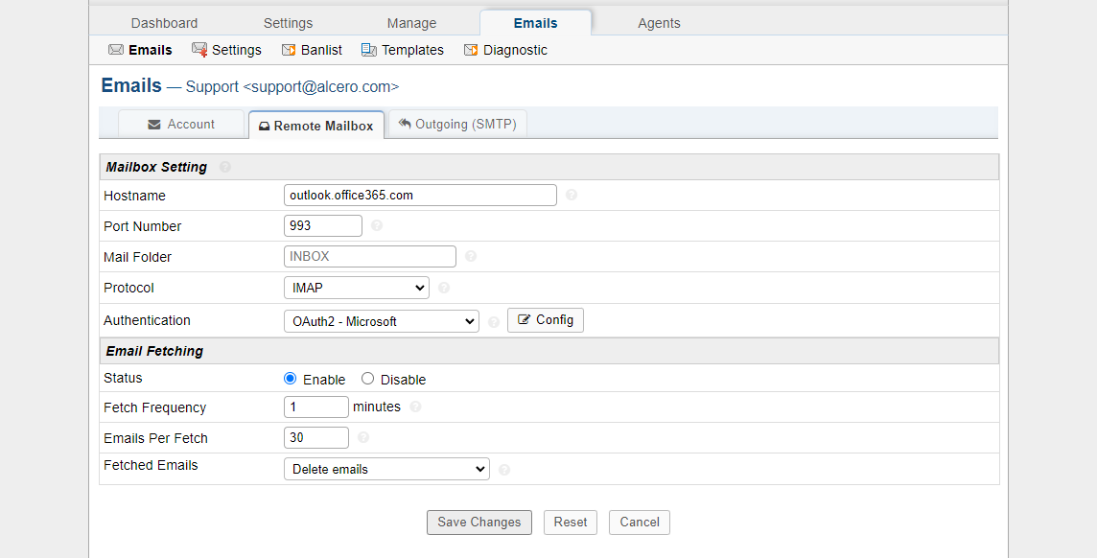Click the help icon beside Port Number
This screenshot has width=1097, height=558.
pyautogui.click(x=377, y=226)
